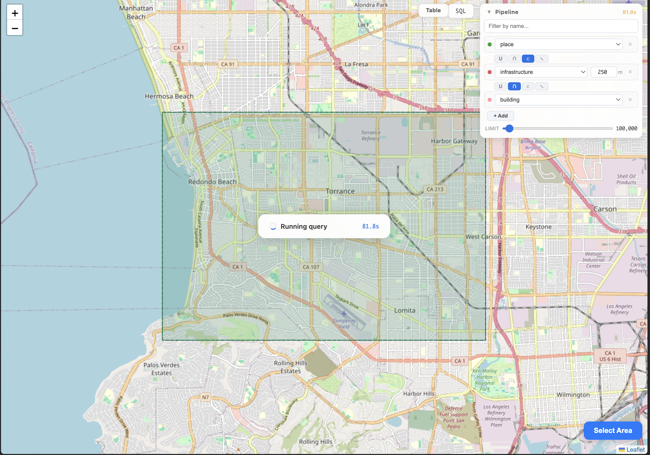Click the subset operator below infrastructure
Viewport: 650px width, 455px height.
[x=528, y=86]
